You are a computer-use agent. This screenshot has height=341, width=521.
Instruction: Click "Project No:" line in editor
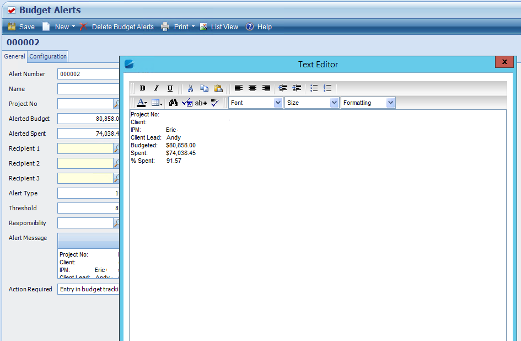[x=145, y=114]
